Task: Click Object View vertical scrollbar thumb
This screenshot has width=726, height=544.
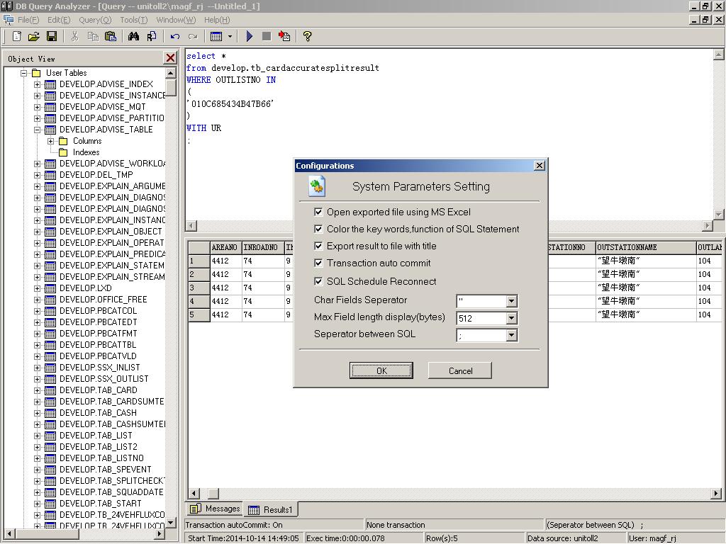Action: (171, 87)
